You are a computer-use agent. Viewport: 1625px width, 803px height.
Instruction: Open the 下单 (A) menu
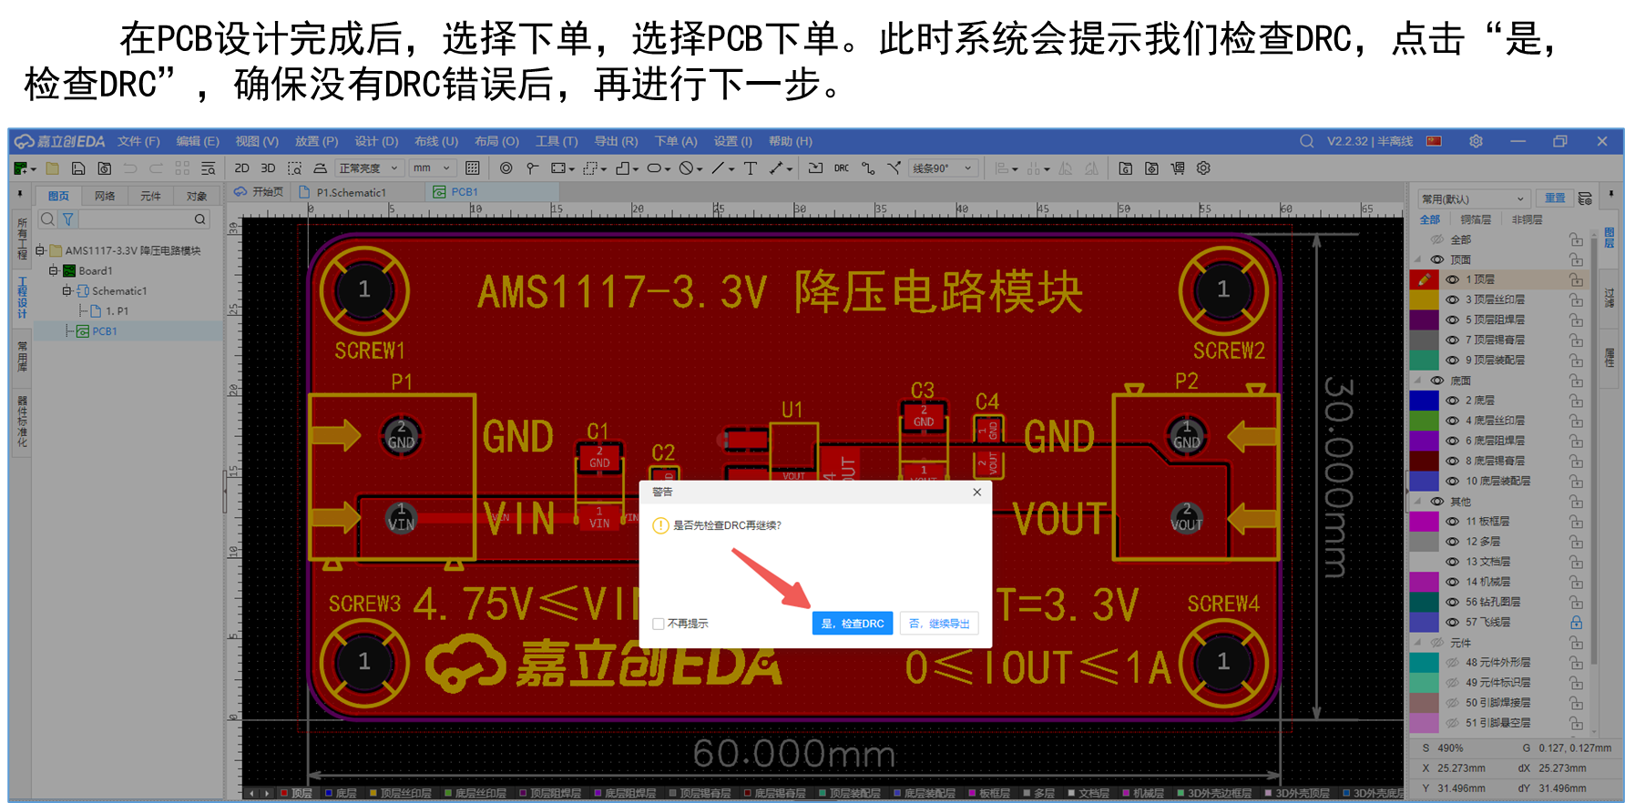point(676,141)
